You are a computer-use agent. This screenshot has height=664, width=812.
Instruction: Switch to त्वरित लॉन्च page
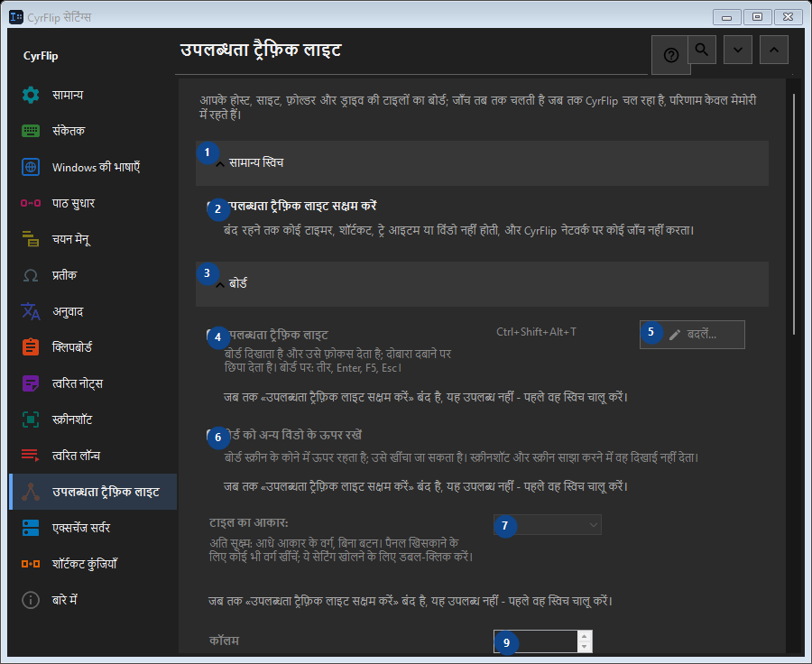[93, 456]
